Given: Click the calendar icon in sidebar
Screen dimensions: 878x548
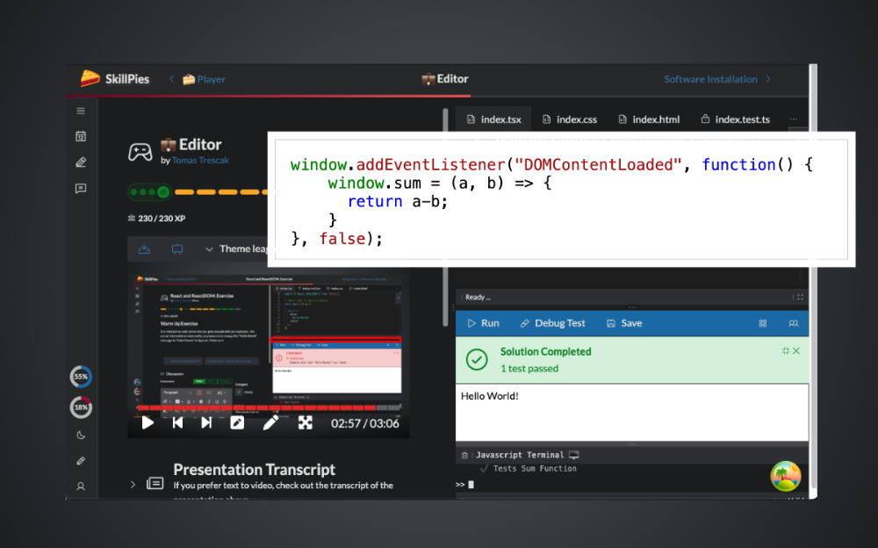Looking at the screenshot, I should (81, 136).
